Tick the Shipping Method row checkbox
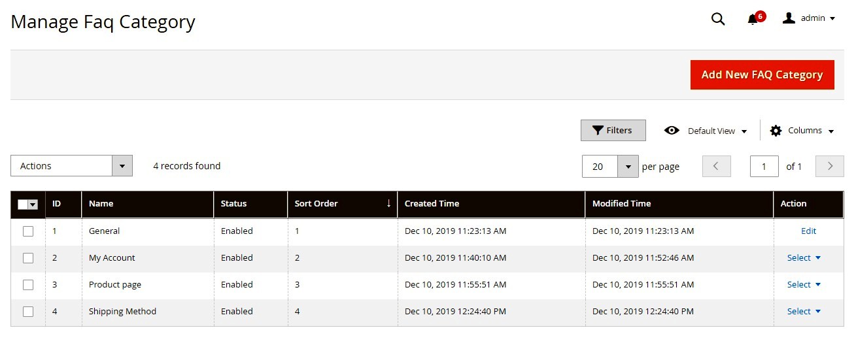Screen dimensions: 856x345 pos(28,312)
